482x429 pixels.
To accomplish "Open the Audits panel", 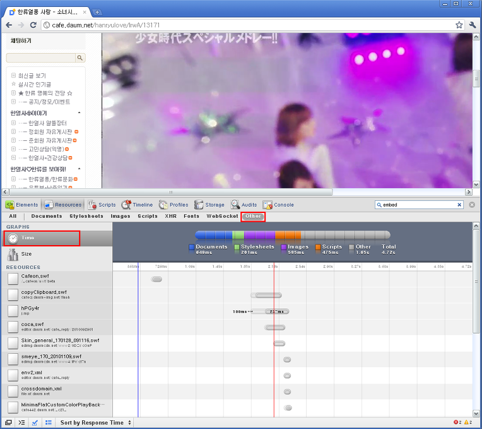I will [x=244, y=205].
